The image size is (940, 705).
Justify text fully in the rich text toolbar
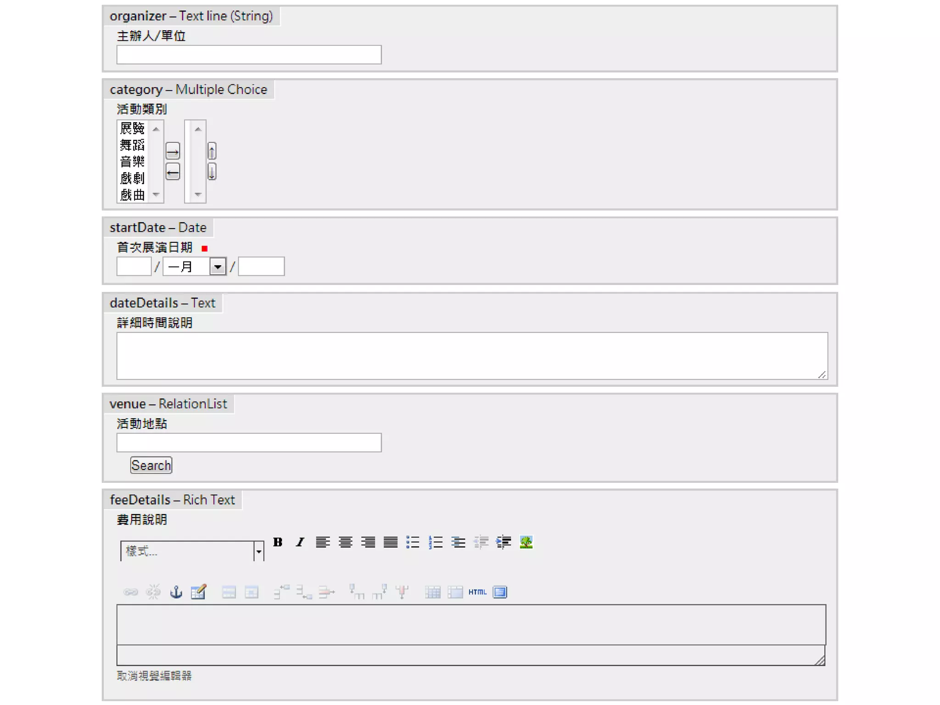(x=390, y=542)
